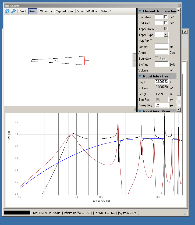The width and height of the screenshot is (195, 225).
Task: Click the properties panel scroll down arrow
Action: (179, 110)
